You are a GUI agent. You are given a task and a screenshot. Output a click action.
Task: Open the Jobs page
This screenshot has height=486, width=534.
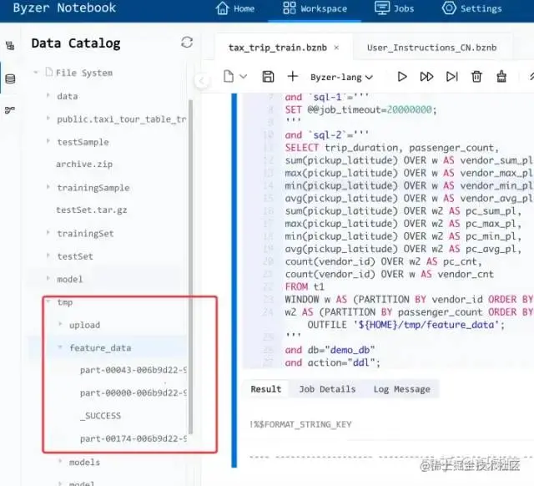click(395, 8)
